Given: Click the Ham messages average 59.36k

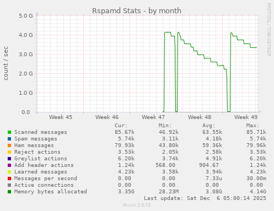Looking at the screenshot, I should coord(212,145).
